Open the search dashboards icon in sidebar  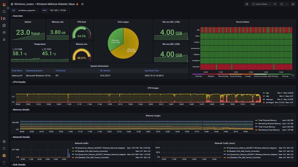coord(4,12)
